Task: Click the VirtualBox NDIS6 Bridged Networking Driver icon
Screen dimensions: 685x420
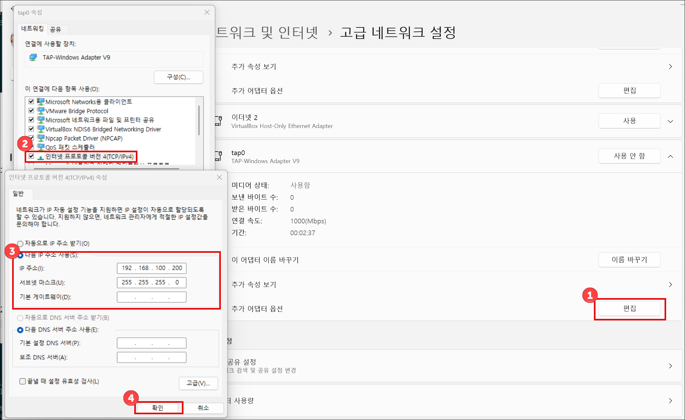Action: coord(41,129)
